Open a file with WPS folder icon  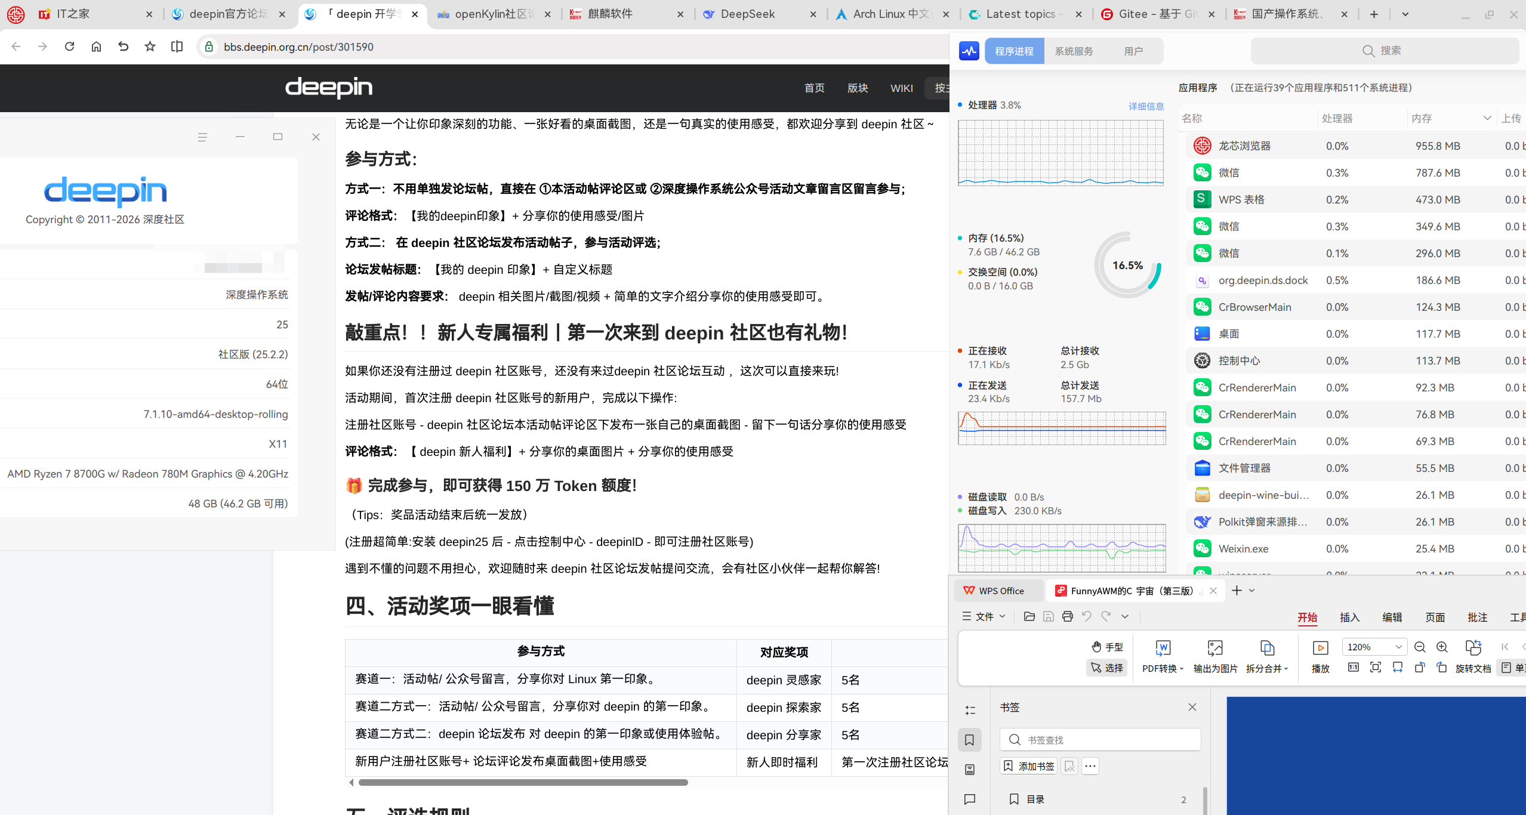click(1029, 616)
